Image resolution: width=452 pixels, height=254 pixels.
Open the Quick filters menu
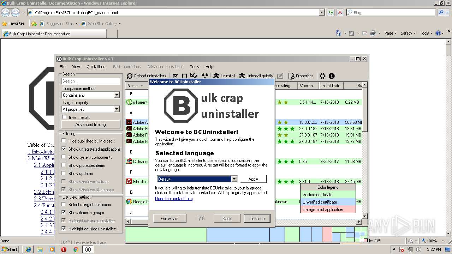coord(96,67)
